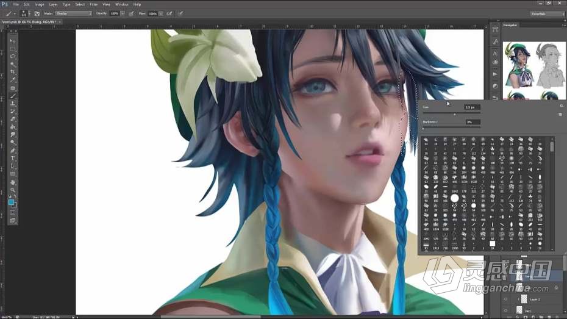
Task: Expand the Opacity slider arrow
Action: [123, 13]
